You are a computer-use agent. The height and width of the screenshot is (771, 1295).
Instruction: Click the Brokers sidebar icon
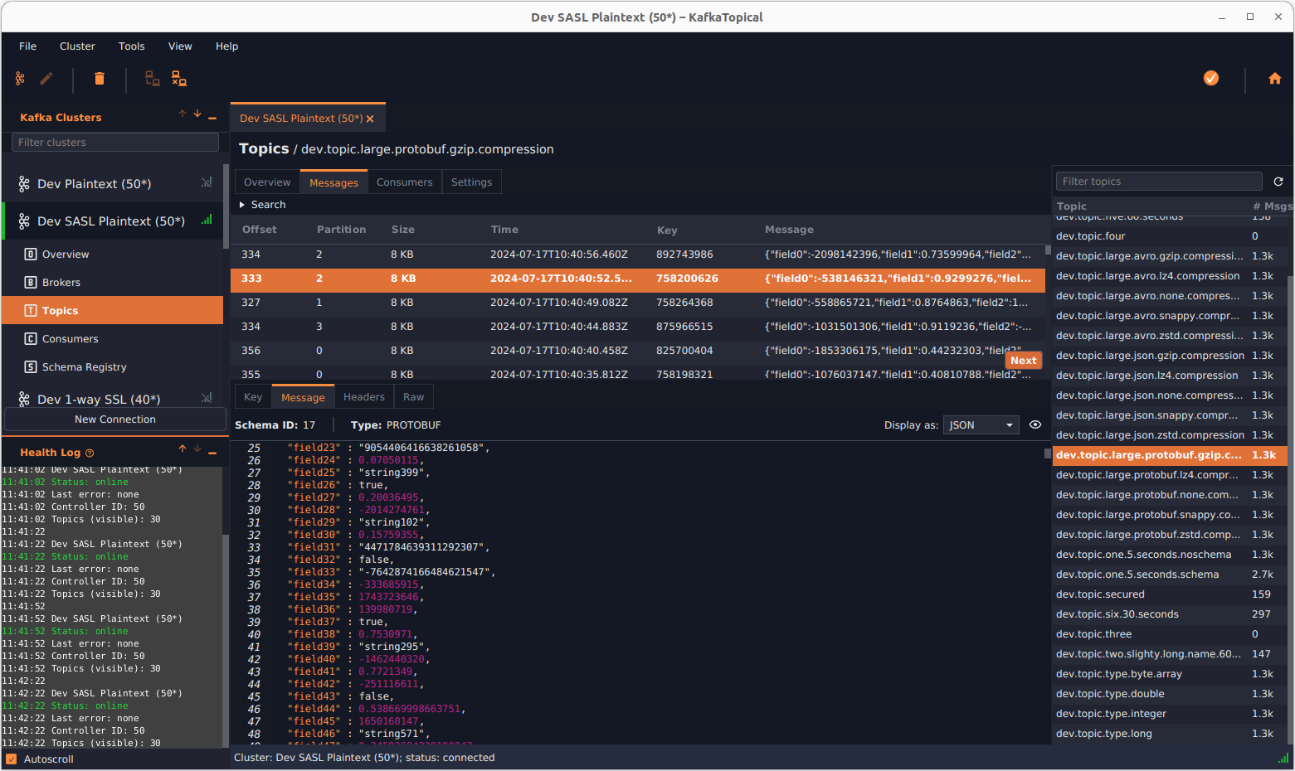pos(31,283)
